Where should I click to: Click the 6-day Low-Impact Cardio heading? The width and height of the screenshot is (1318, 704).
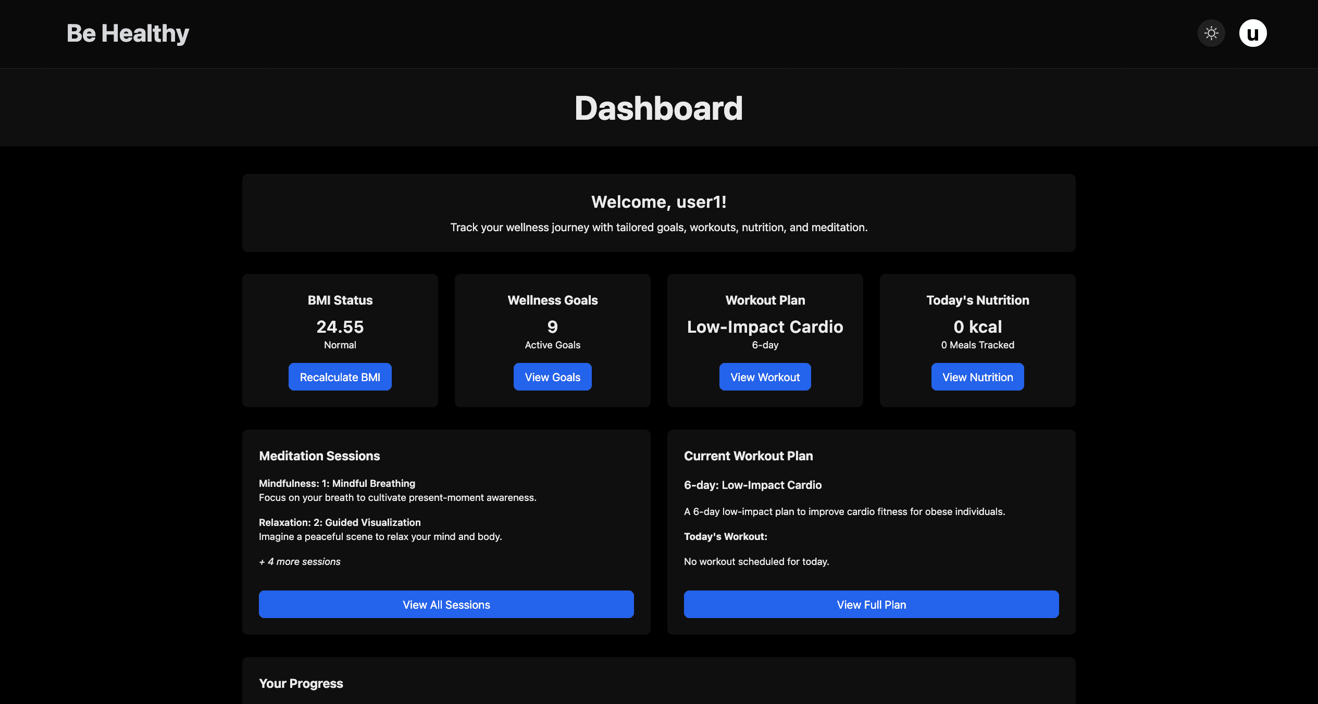(752, 485)
